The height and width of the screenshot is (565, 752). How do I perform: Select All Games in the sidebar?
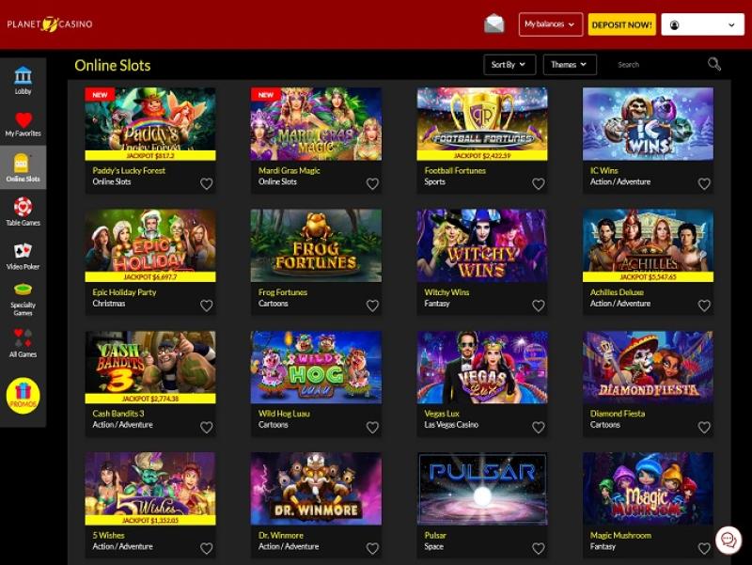pos(23,343)
